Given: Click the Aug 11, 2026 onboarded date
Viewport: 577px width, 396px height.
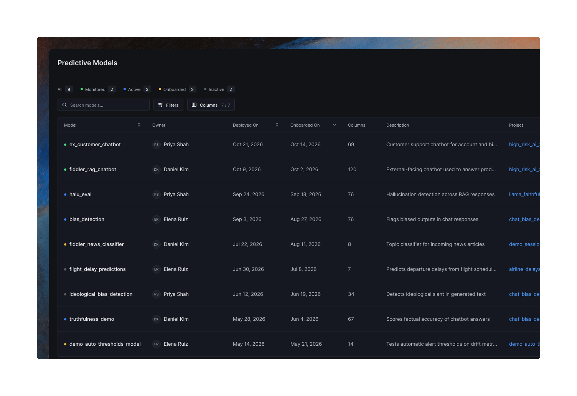Looking at the screenshot, I should coord(305,244).
